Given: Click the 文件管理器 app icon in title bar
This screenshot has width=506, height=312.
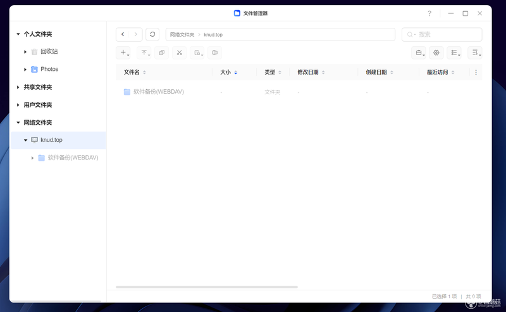Looking at the screenshot, I should pyautogui.click(x=237, y=13).
